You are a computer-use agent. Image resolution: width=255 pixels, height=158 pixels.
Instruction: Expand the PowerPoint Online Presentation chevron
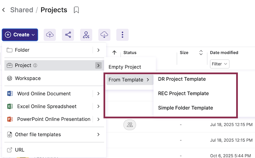[98, 119]
